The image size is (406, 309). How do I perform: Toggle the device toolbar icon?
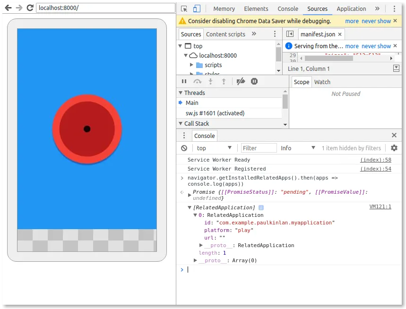click(x=197, y=9)
